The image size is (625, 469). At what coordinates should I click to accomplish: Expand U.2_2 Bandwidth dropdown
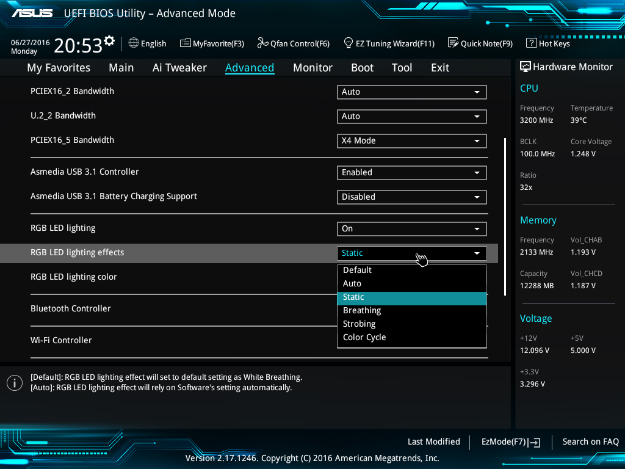pyautogui.click(x=412, y=117)
